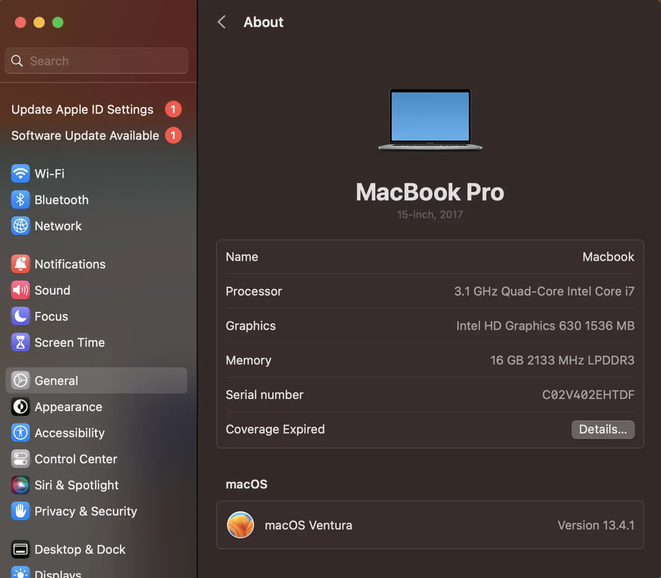Select the General sidebar item

[x=56, y=380]
